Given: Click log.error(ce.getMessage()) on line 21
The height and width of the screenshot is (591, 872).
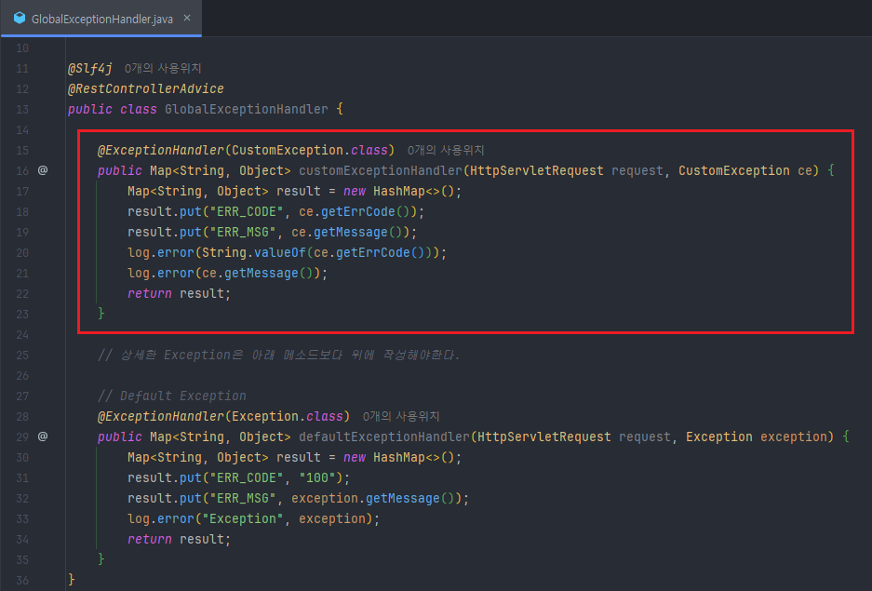Looking at the screenshot, I should point(227,274).
